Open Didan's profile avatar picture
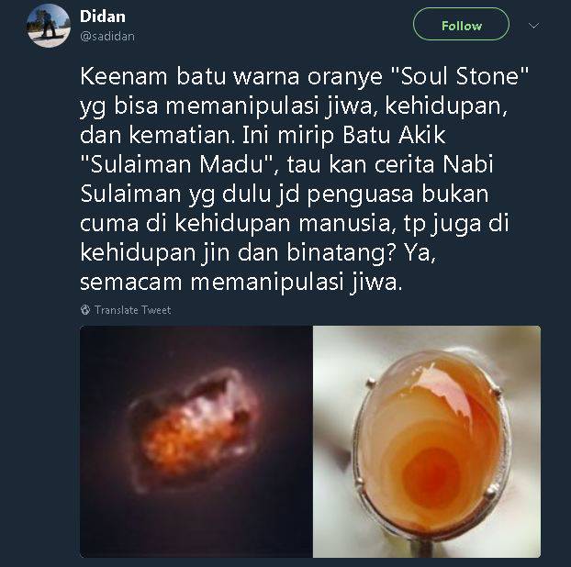The width and height of the screenshot is (571, 567). coord(49,27)
